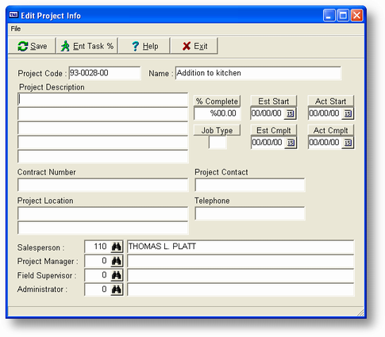Click the Exit button
385x337 pixels.
[x=194, y=46]
